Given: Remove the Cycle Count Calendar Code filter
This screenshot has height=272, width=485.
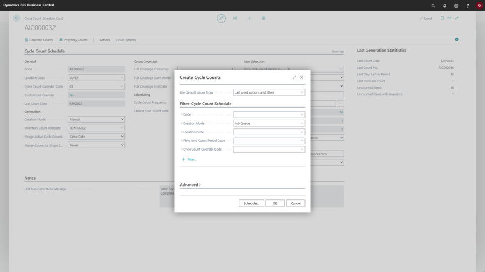Looking at the screenshot, I should tap(182, 149).
